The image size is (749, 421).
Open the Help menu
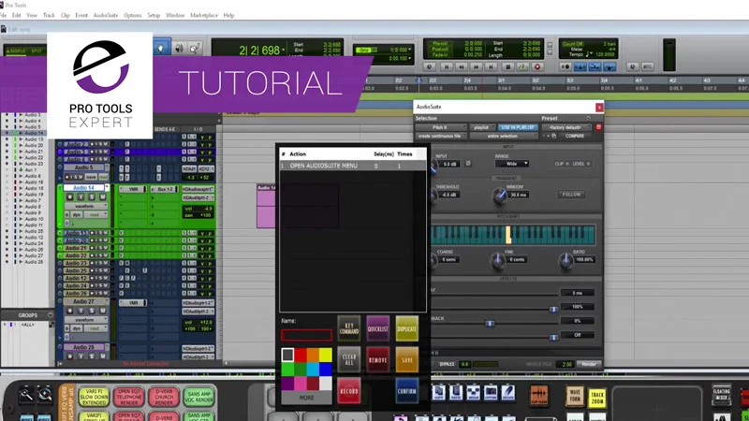click(228, 15)
